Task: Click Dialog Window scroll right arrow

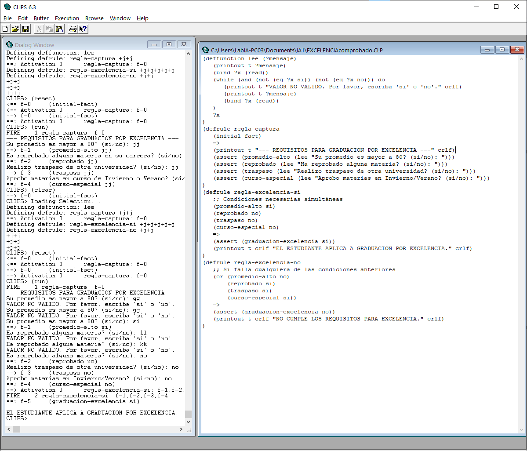Action: [181, 429]
